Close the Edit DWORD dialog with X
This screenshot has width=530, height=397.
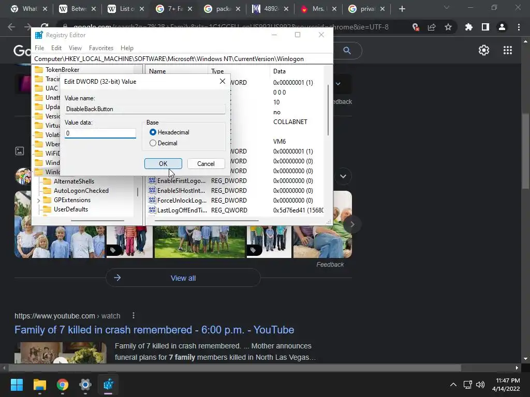(x=223, y=81)
